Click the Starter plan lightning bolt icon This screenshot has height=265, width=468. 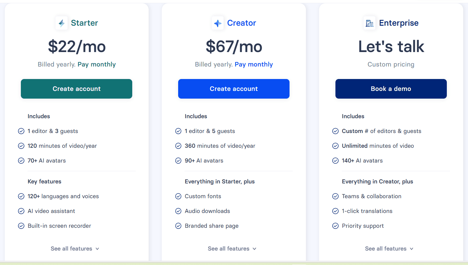(62, 23)
